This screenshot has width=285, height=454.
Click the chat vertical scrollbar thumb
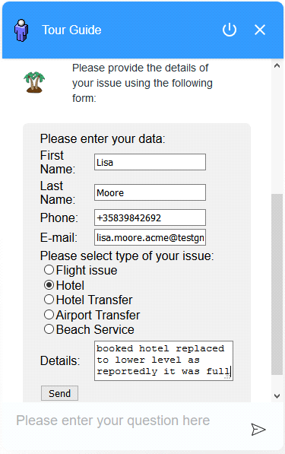coord(277,284)
